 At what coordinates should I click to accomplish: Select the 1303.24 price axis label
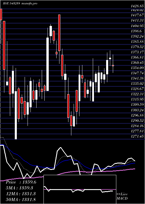point(137,110)
